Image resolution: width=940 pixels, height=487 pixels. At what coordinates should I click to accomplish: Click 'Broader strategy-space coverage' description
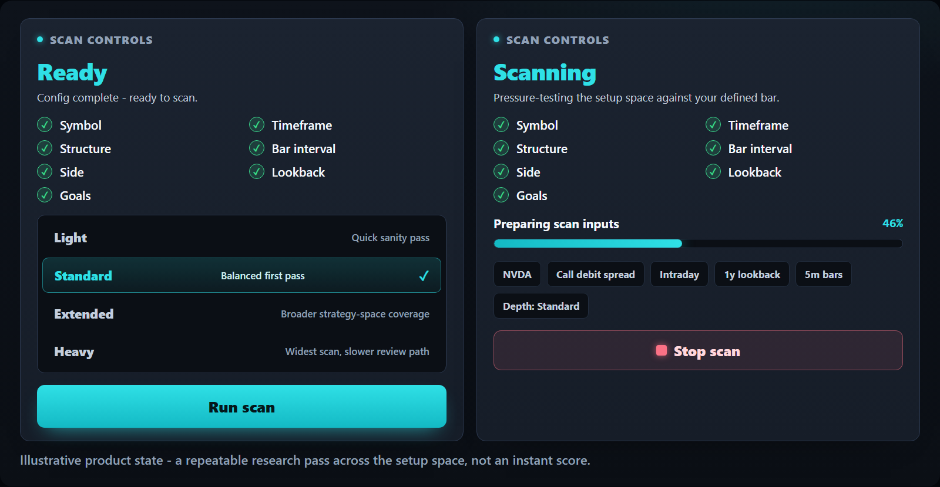coord(355,314)
